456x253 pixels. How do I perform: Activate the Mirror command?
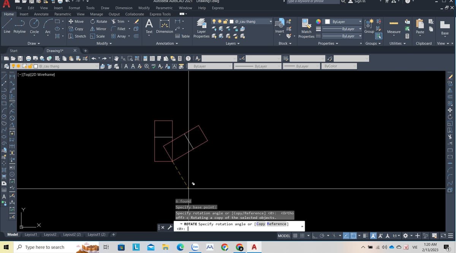click(98, 29)
